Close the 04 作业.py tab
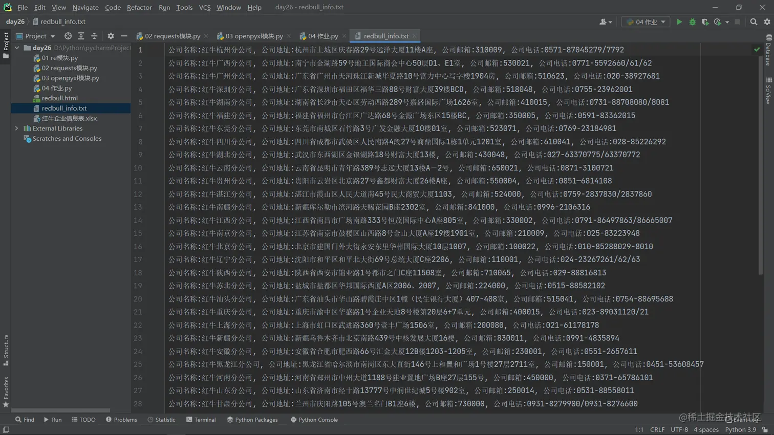The height and width of the screenshot is (435, 774). click(344, 36)
